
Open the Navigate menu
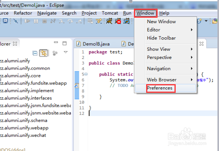coord(47,13)
